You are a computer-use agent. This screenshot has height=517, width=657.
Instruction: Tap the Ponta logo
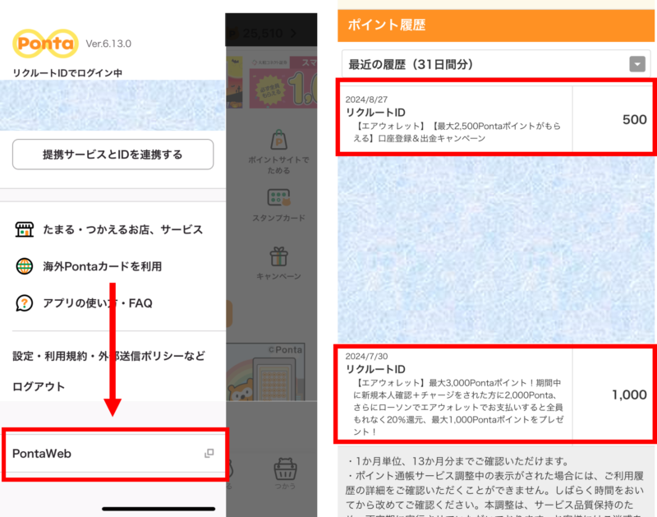pyautogui.click(x=45, y=44)
